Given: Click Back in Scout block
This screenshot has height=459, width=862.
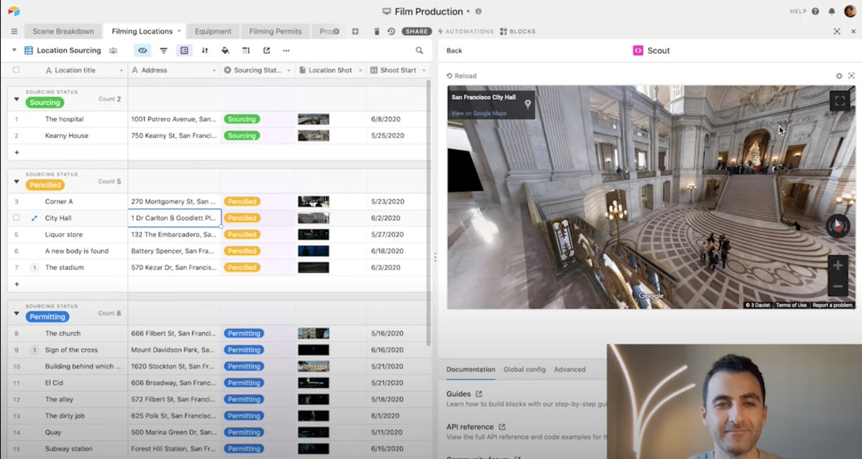Looking at the screenshot, I should [x=454, y=50].
